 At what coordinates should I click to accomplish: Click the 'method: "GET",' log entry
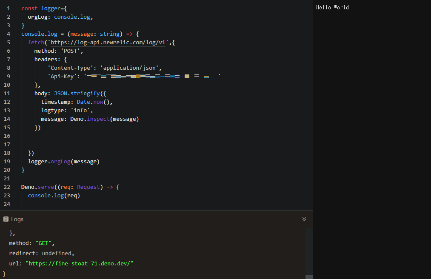coord(31,243)
